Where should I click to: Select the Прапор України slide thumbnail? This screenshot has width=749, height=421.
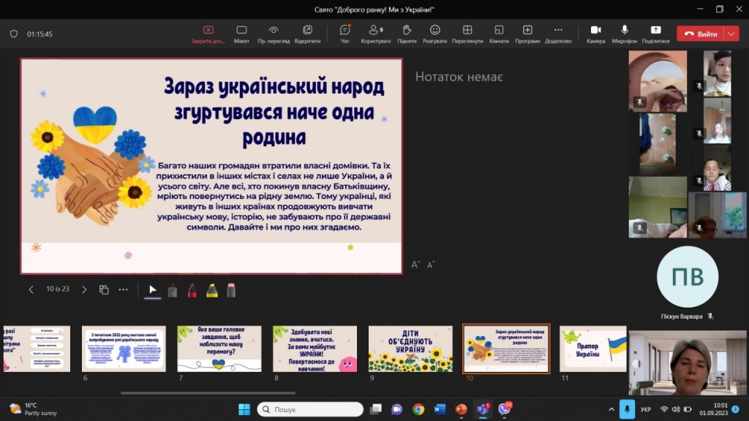592,349
